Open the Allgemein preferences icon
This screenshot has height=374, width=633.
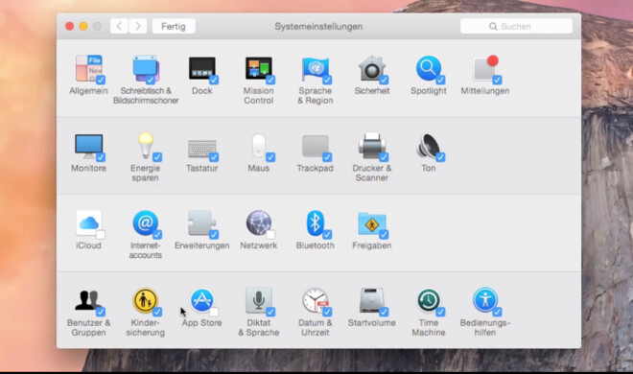tap(89, 69)
